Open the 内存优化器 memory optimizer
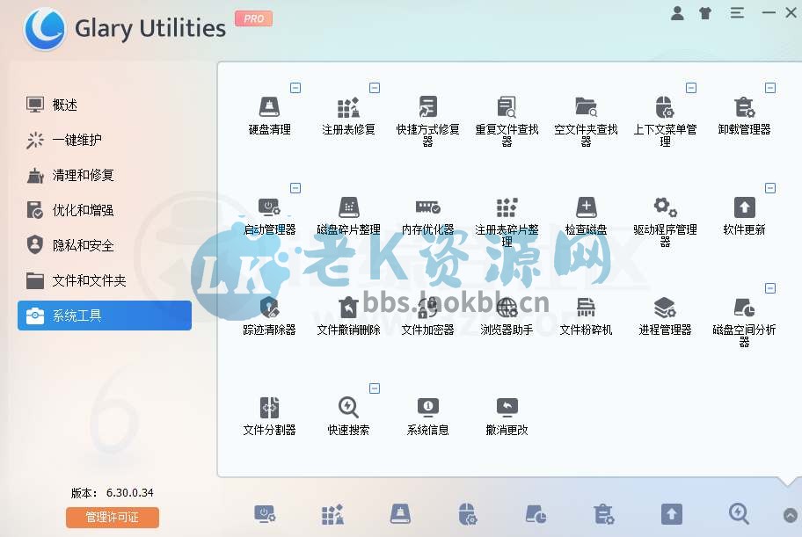This screenshot has width=802, height=537. click(x=427, y=216)
